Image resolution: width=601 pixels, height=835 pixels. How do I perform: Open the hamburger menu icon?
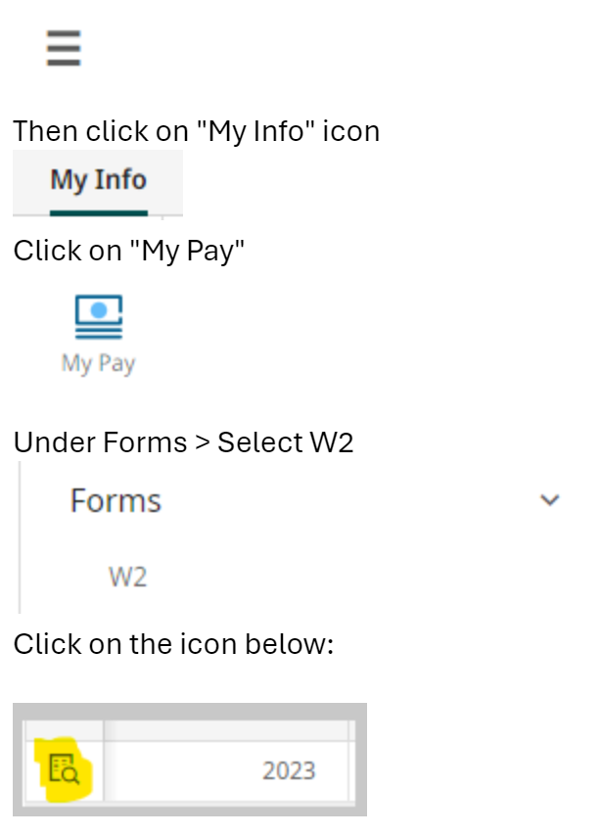(64, 48)
